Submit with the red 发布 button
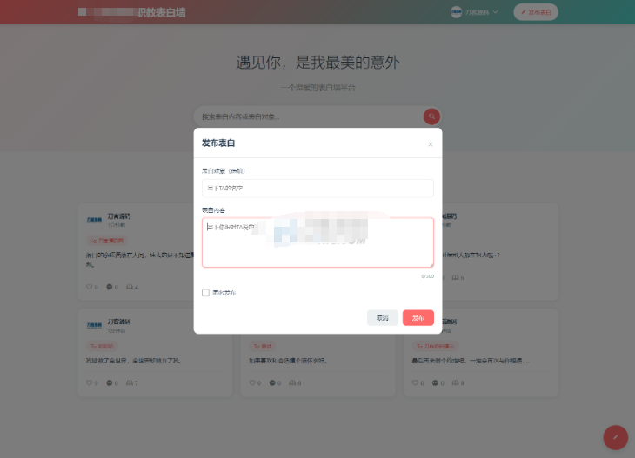 (x=418, y=318)
